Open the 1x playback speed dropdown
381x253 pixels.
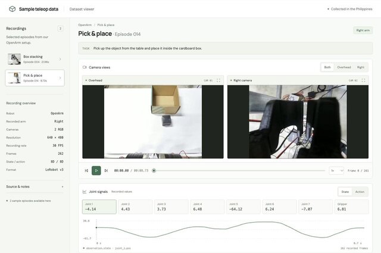[x=336, y=171]
